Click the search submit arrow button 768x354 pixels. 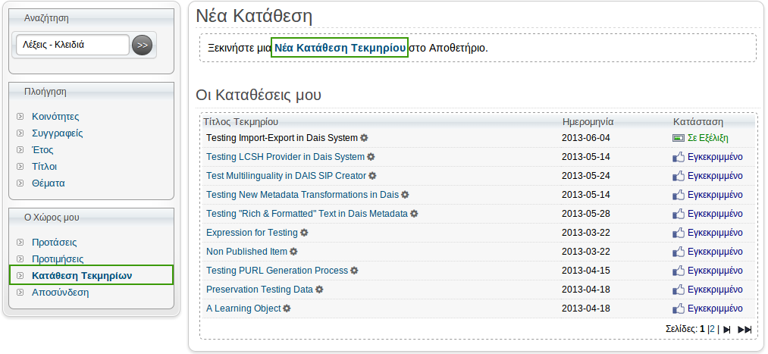[142, 45]
